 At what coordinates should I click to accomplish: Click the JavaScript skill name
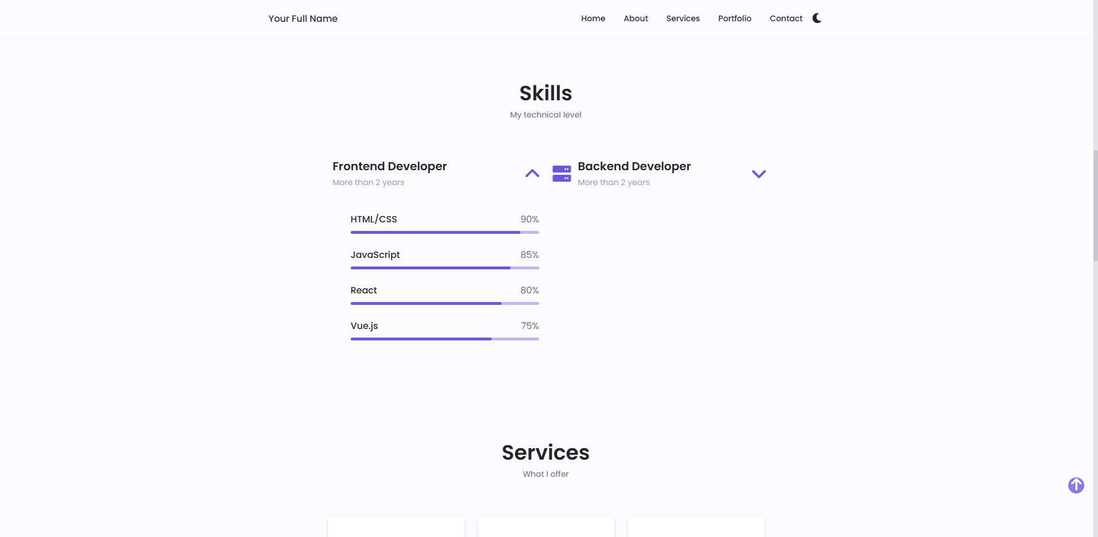[x=375, y=255]
